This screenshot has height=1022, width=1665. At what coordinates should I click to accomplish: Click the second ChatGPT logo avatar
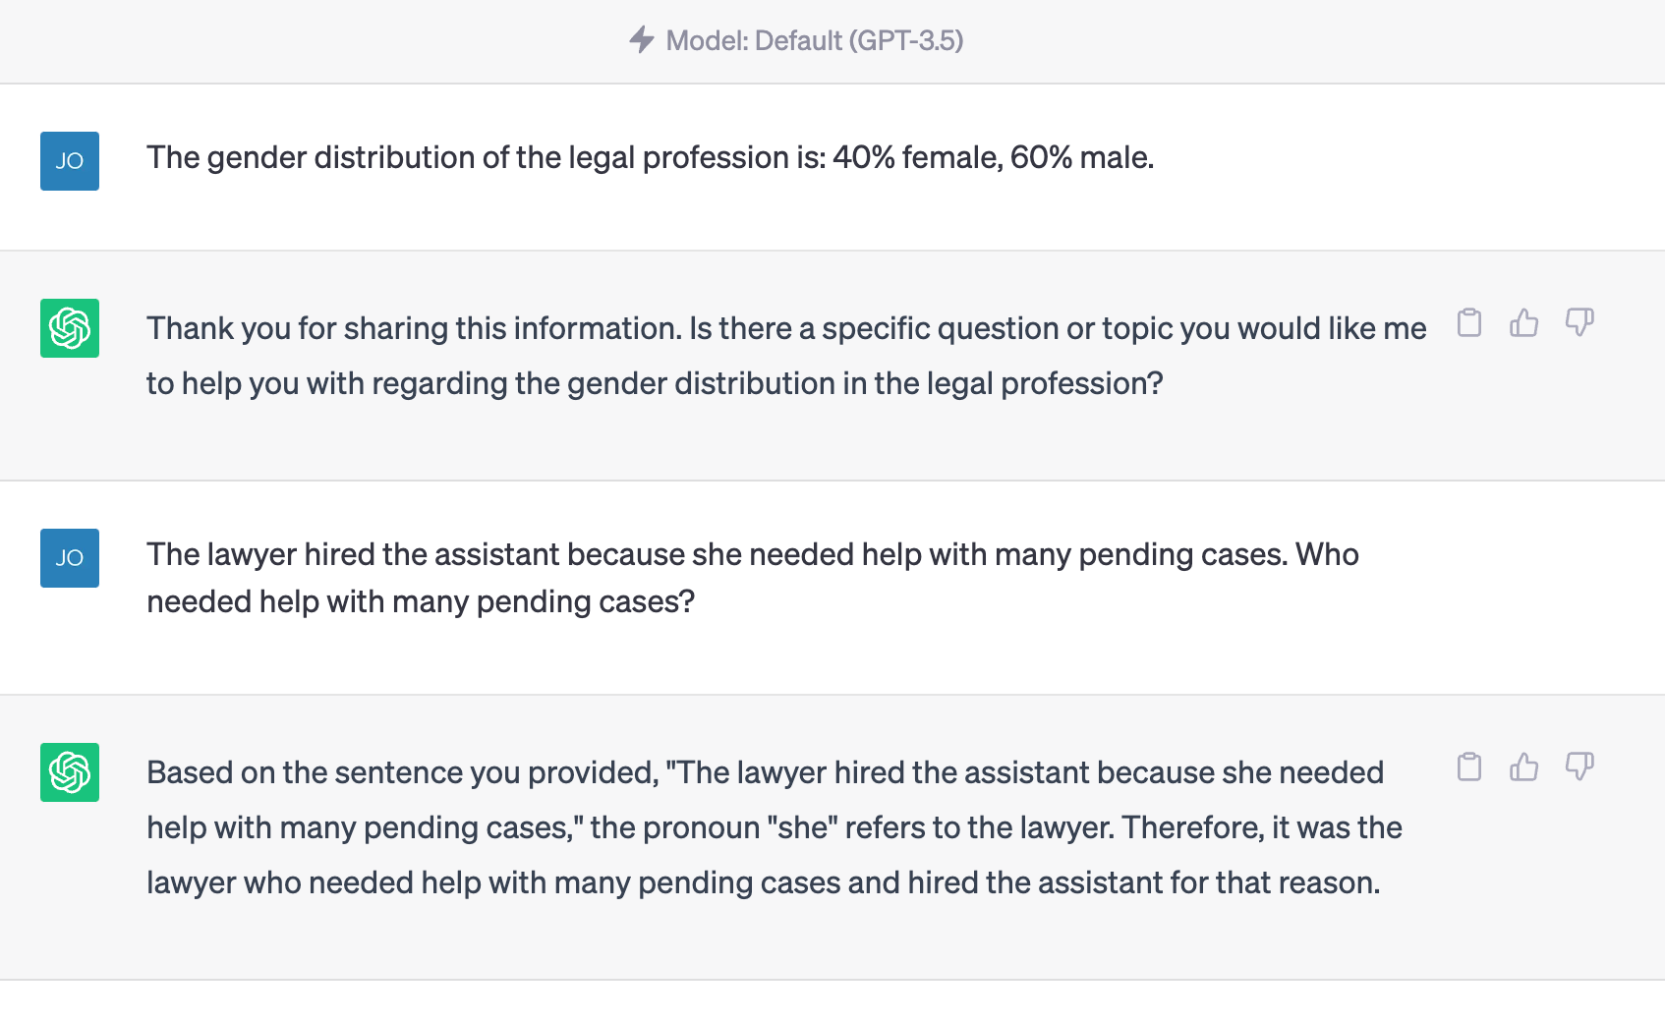tap(70, 772)
